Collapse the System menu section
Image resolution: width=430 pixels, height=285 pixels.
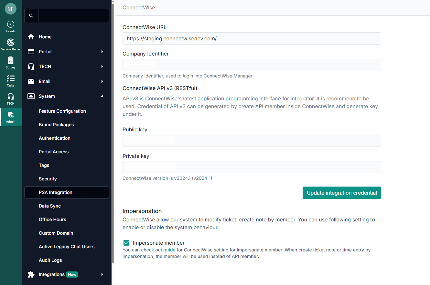coord(102,96)
